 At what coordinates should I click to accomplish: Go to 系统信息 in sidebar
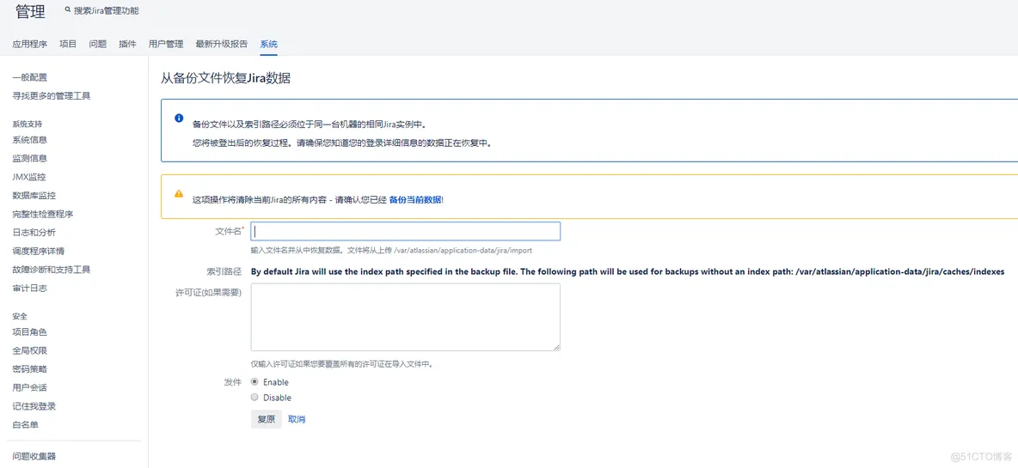click(30, 139)
